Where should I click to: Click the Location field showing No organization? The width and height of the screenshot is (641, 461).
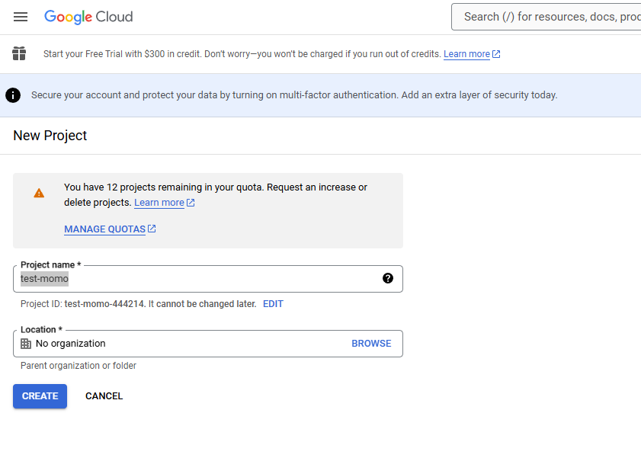click(x=183, y=344)
